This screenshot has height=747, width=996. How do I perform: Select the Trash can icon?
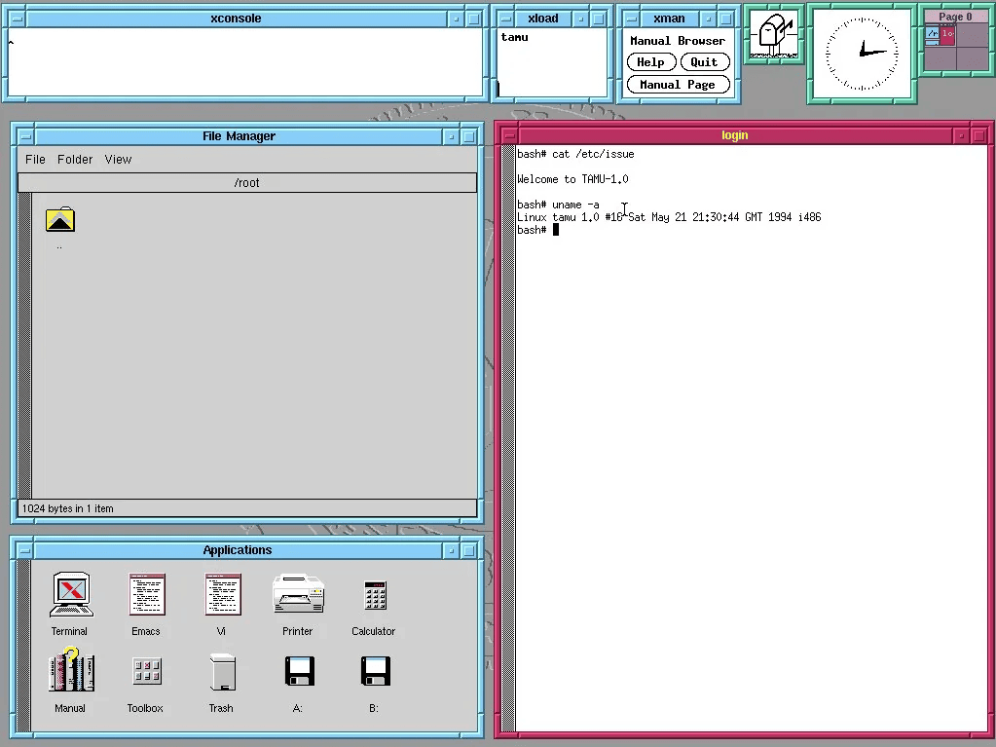pos(222,671)
